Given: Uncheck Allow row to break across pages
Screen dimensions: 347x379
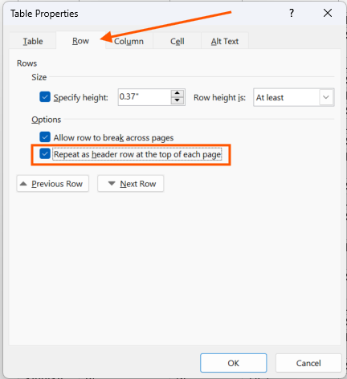Looking at the screenshot, I should pyautogui.click(x=45, y=137).
